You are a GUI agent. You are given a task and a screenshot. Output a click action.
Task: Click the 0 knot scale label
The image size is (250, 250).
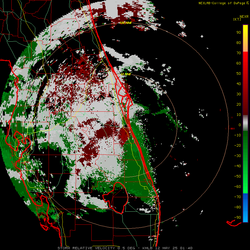coord(240,125)
